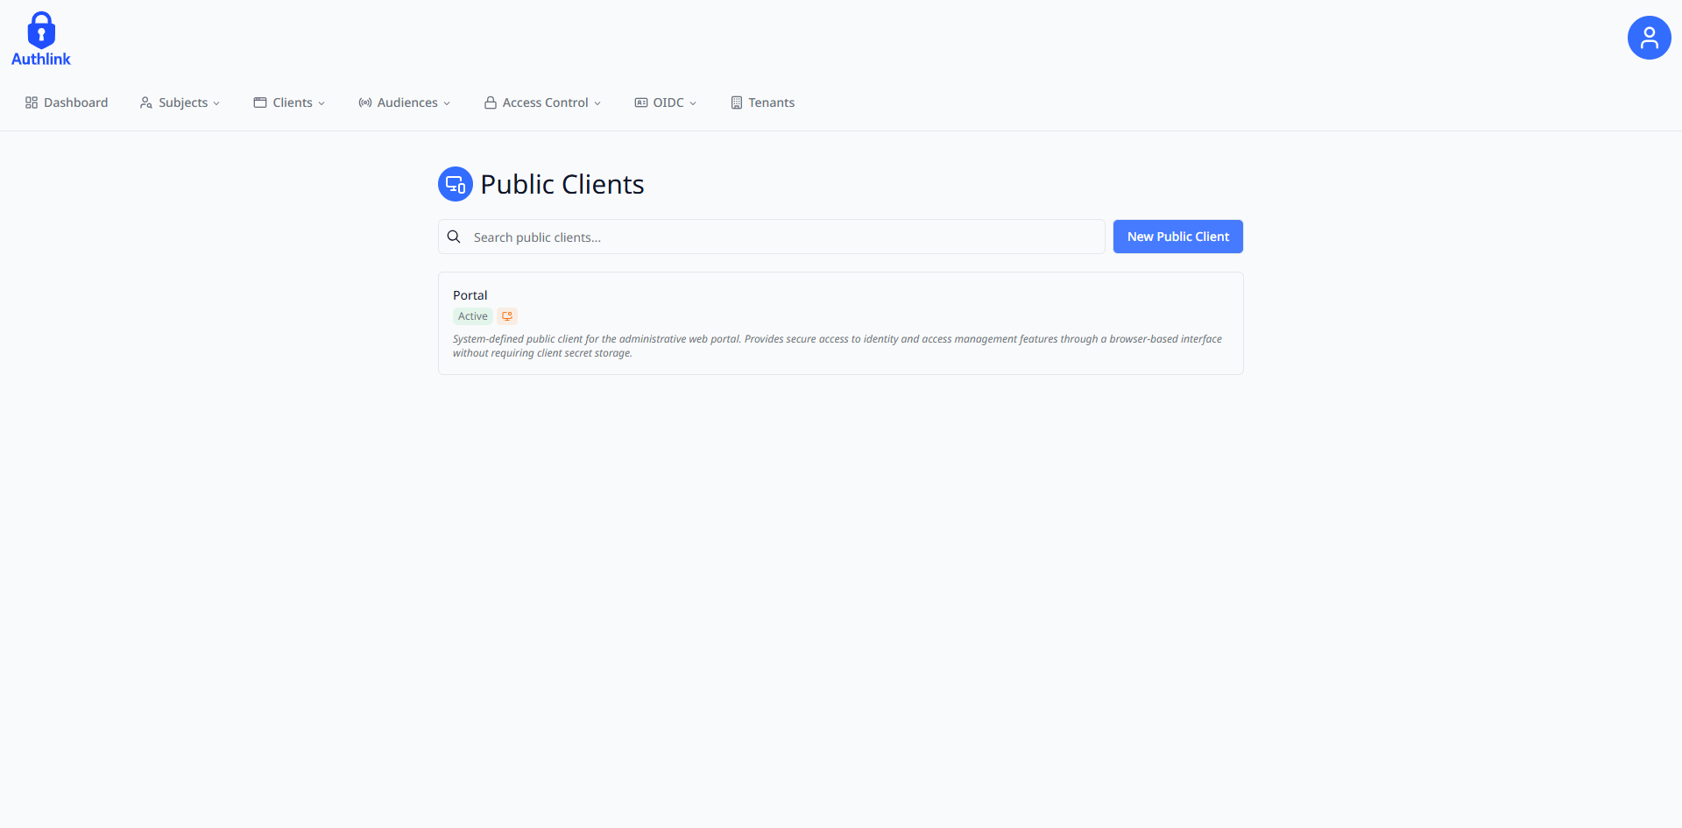The width and height of the screenshot is (1682, 828).
Task: Click the Dashboard grid icon
Action: coord(30,103)
